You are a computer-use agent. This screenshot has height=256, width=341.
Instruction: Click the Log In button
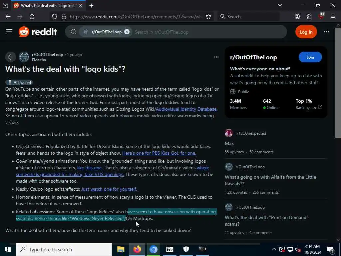pyautogui.click(x=306, y=32)
